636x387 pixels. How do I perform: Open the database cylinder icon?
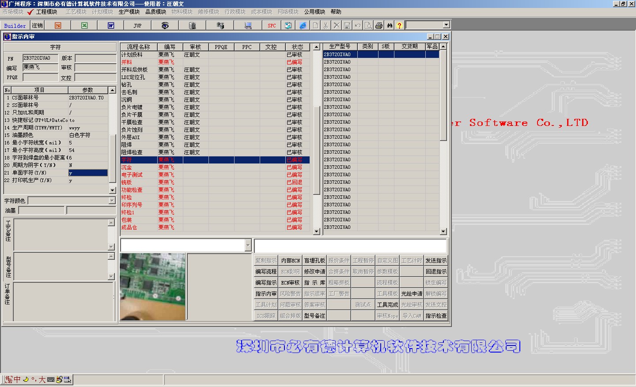192,26
